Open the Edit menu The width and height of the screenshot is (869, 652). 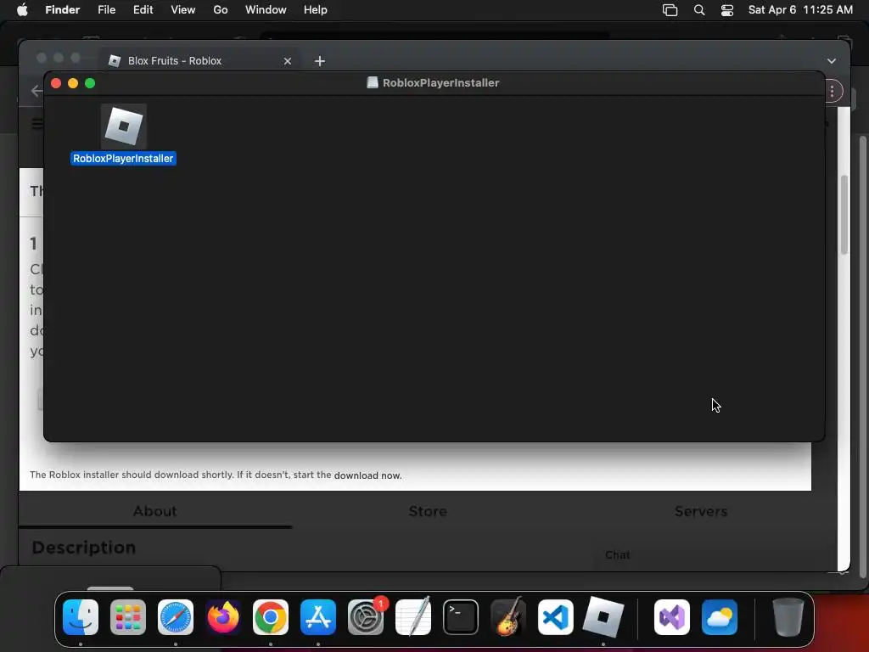(x=143, y=10)
